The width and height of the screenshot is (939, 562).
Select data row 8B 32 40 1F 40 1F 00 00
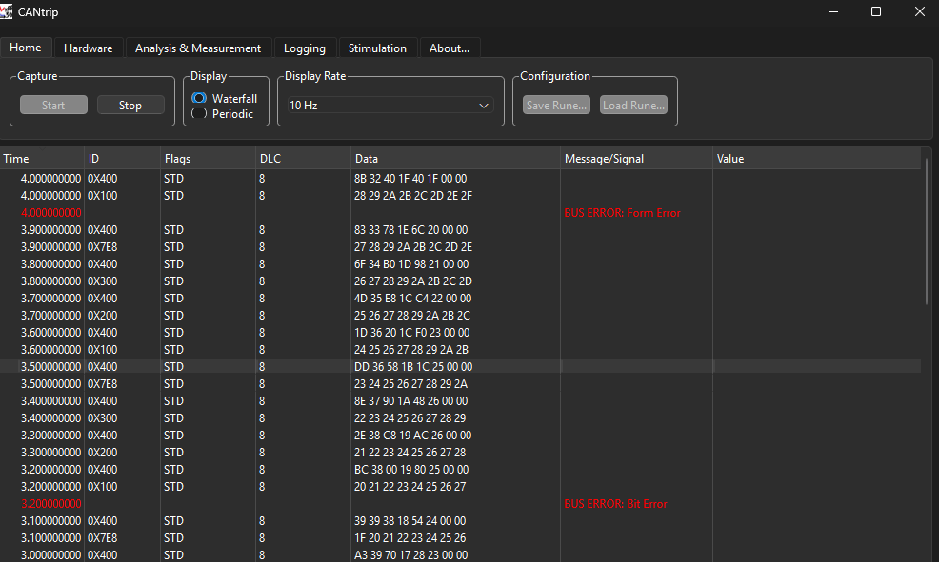coord(410,179)
